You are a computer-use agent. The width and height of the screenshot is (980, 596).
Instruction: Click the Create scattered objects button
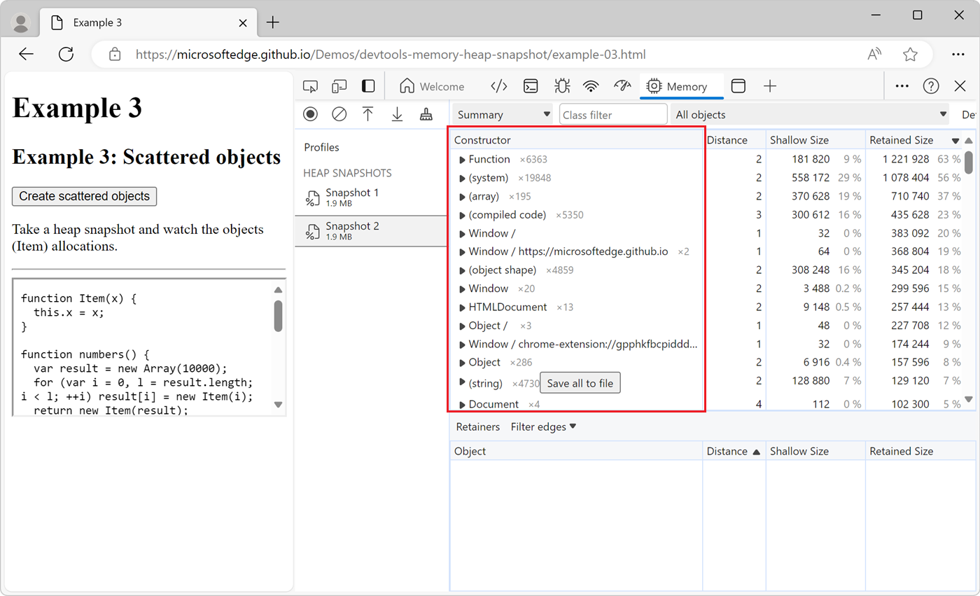click(x=84, y=197)
